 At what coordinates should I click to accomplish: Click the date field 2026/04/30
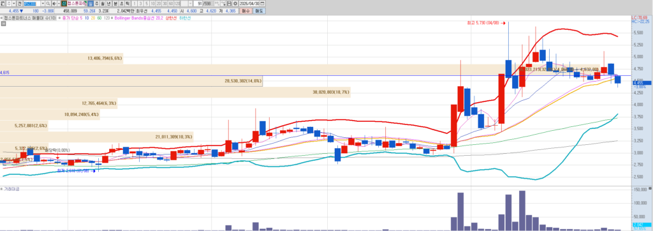point(249,3)
